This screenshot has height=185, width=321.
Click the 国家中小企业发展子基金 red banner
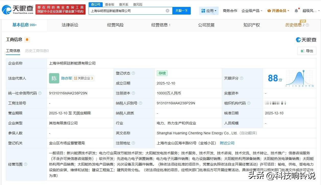click(x=60, y=9)
